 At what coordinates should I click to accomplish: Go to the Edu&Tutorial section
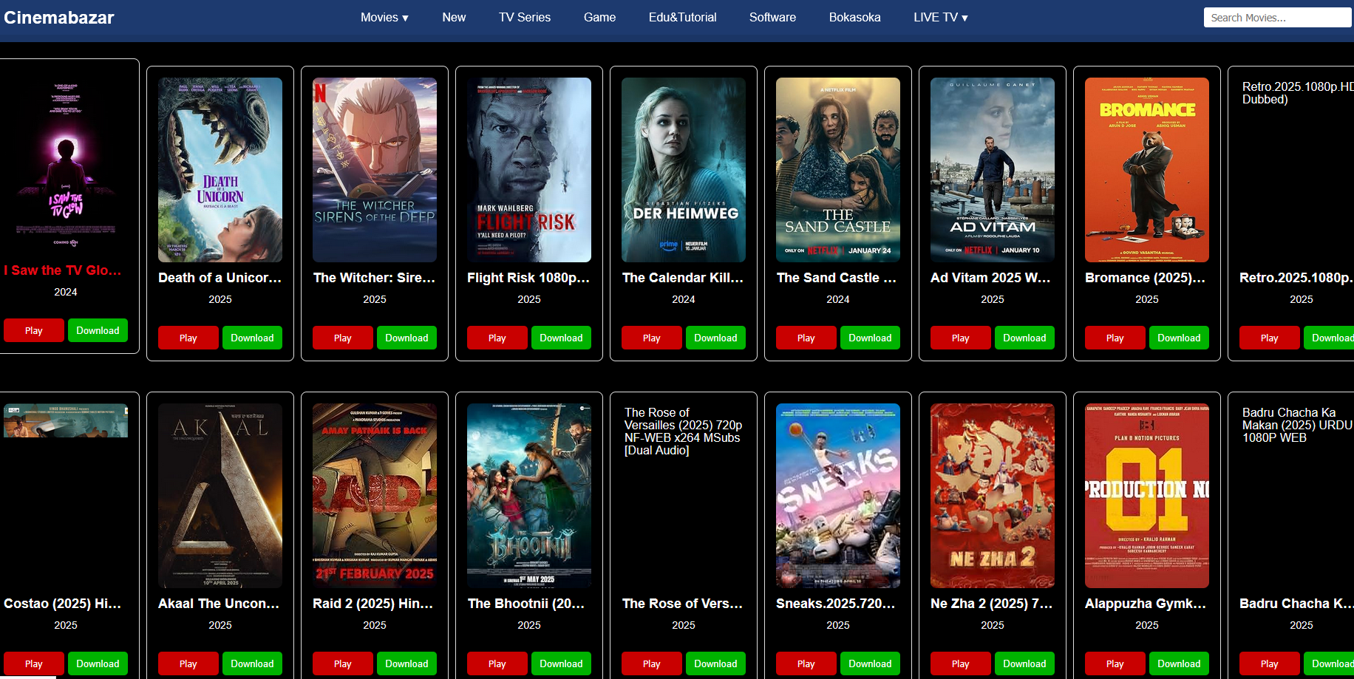tap(682, 17)
